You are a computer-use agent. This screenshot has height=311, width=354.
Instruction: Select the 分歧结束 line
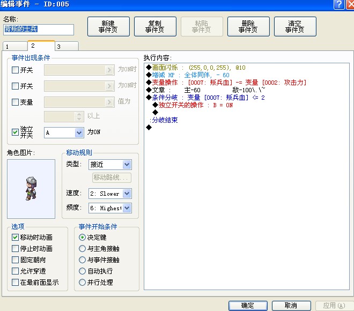click(x=164, y=120)
